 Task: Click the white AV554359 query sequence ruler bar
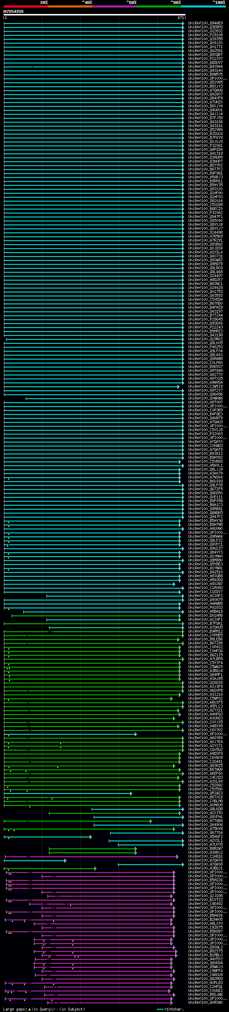[94, 15]
